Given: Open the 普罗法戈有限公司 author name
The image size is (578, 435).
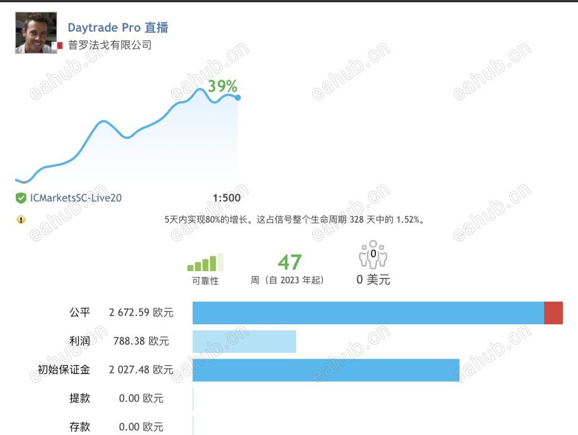Looking at the screenshot, I should (x=110, y=45).
